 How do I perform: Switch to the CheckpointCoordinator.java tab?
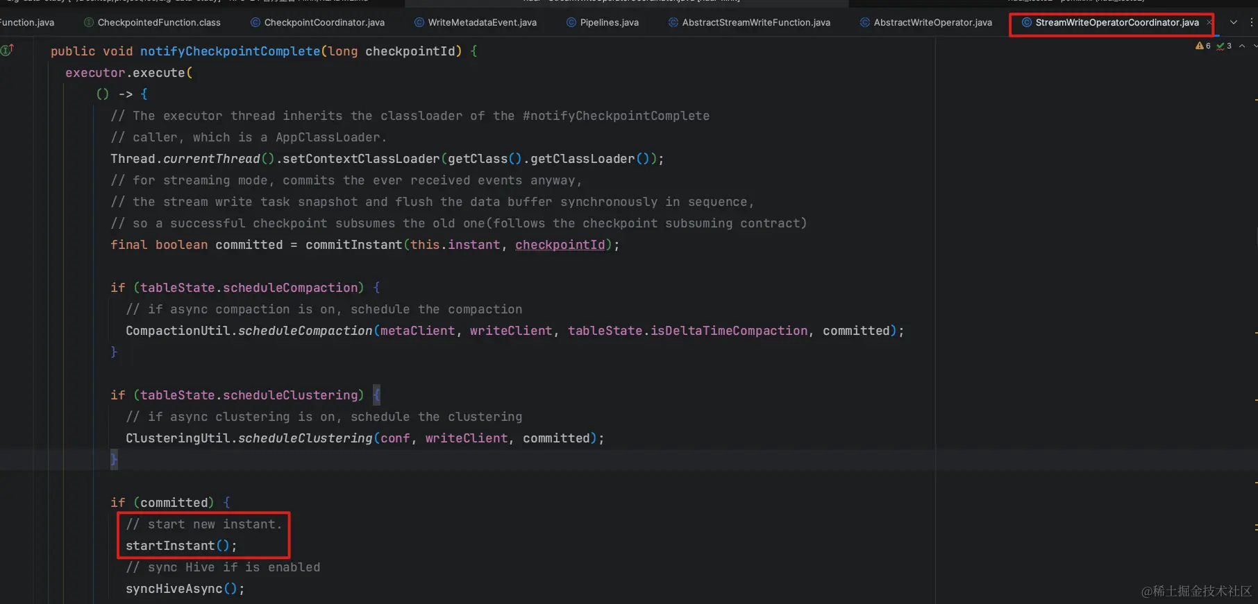click(x=317, y=22)
